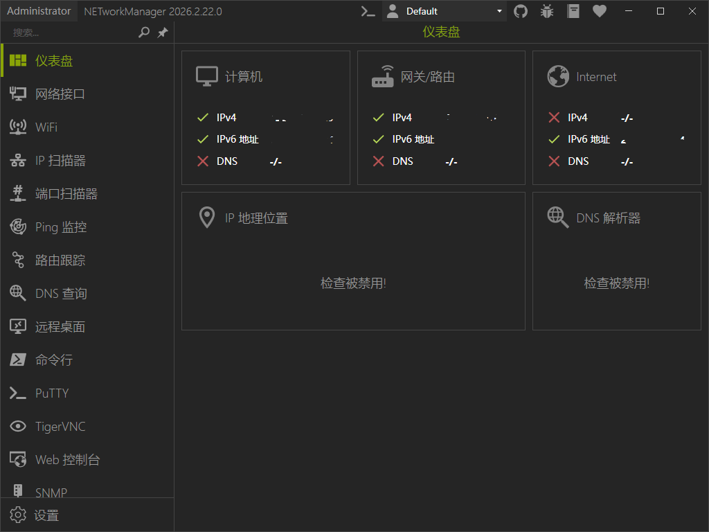The height and width of the screenshot is (532, 709).
Task: Report a bug via the bug icon
Action: [547, 11]
